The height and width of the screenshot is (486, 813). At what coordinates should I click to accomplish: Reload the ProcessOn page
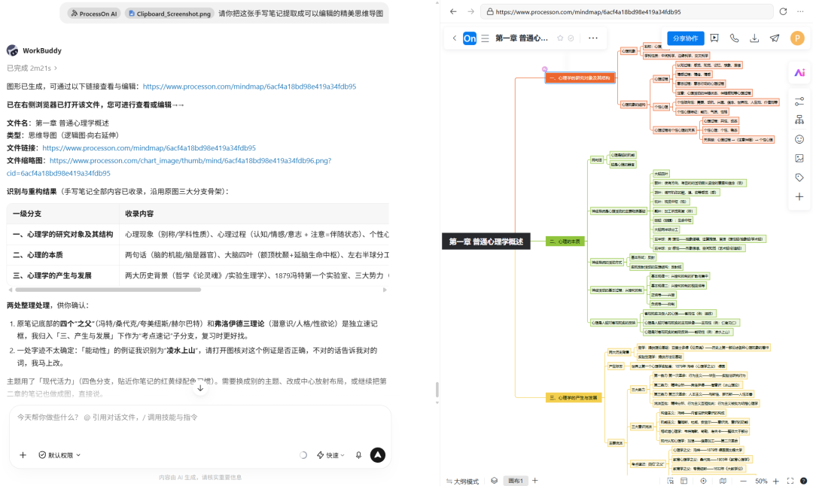coord(783,11)
